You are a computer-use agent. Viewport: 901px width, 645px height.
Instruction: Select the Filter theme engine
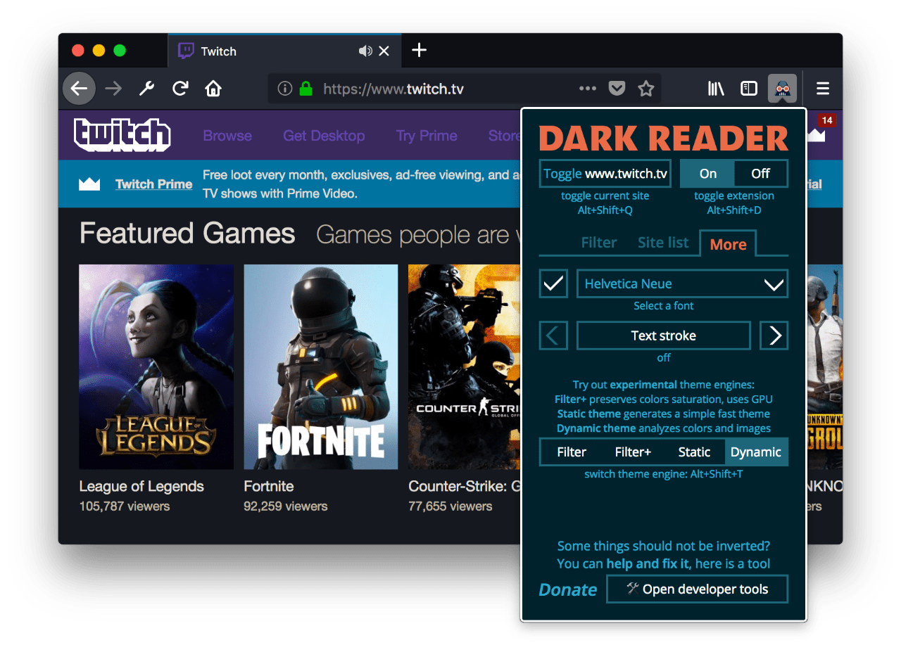(572, 452)
